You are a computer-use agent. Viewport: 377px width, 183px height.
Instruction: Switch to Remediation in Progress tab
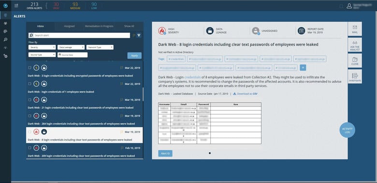pos(99,26)
